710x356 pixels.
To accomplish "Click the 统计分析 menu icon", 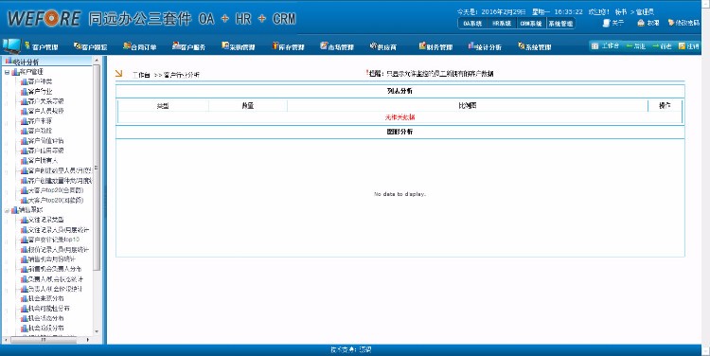I will point(471,45).
